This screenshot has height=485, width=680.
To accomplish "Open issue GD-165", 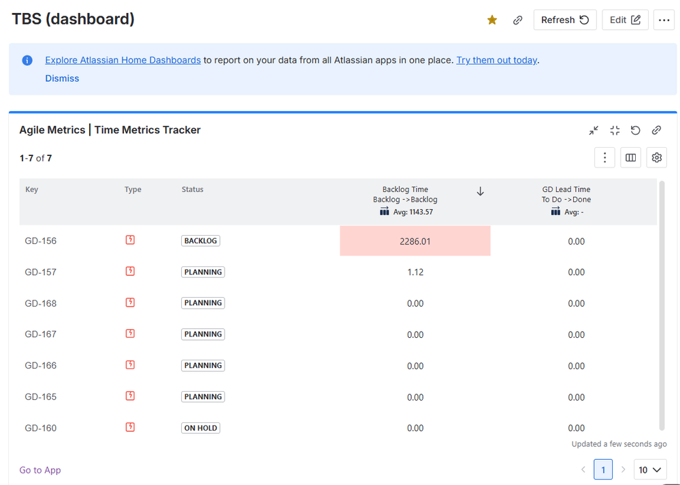I will [41, 397].
